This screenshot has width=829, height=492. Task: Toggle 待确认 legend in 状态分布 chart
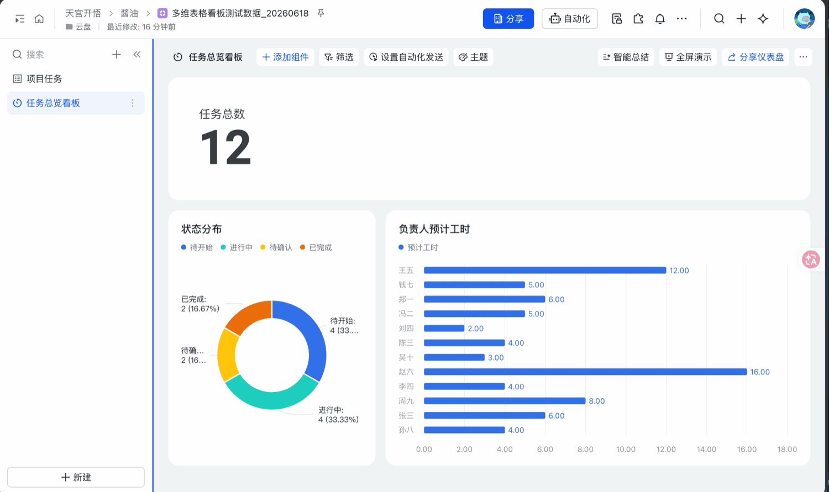click(276, 247)
